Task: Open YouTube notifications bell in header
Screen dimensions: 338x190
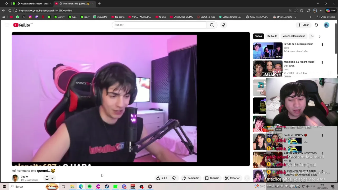Action: tap(316, 25)
